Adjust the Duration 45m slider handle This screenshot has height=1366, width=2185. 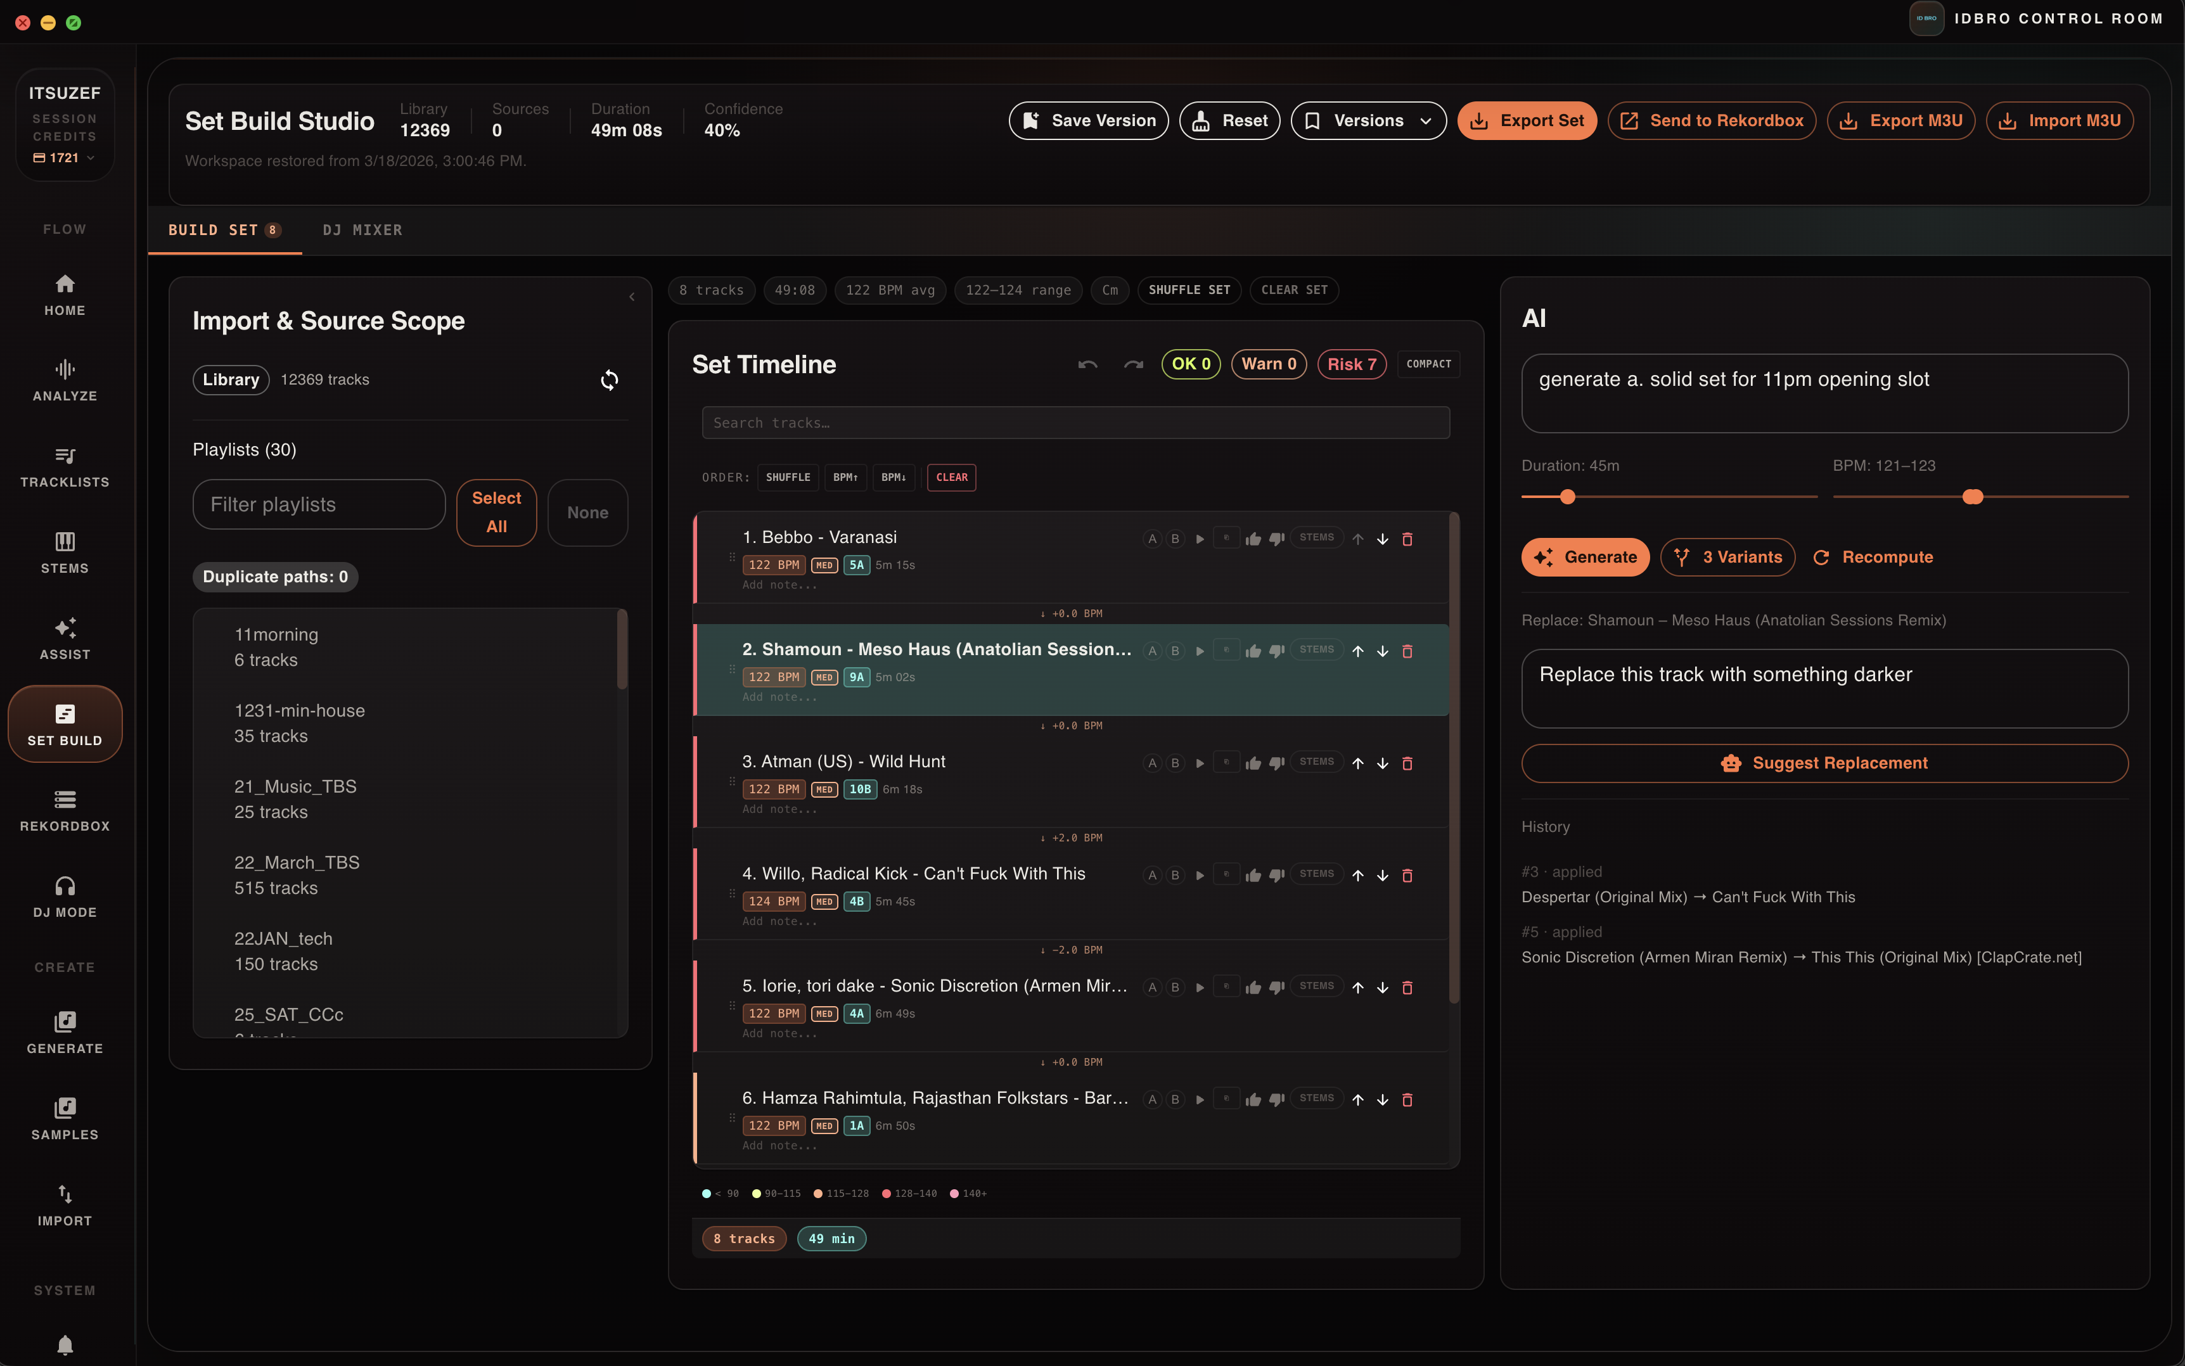click(x=1567, y=497)
